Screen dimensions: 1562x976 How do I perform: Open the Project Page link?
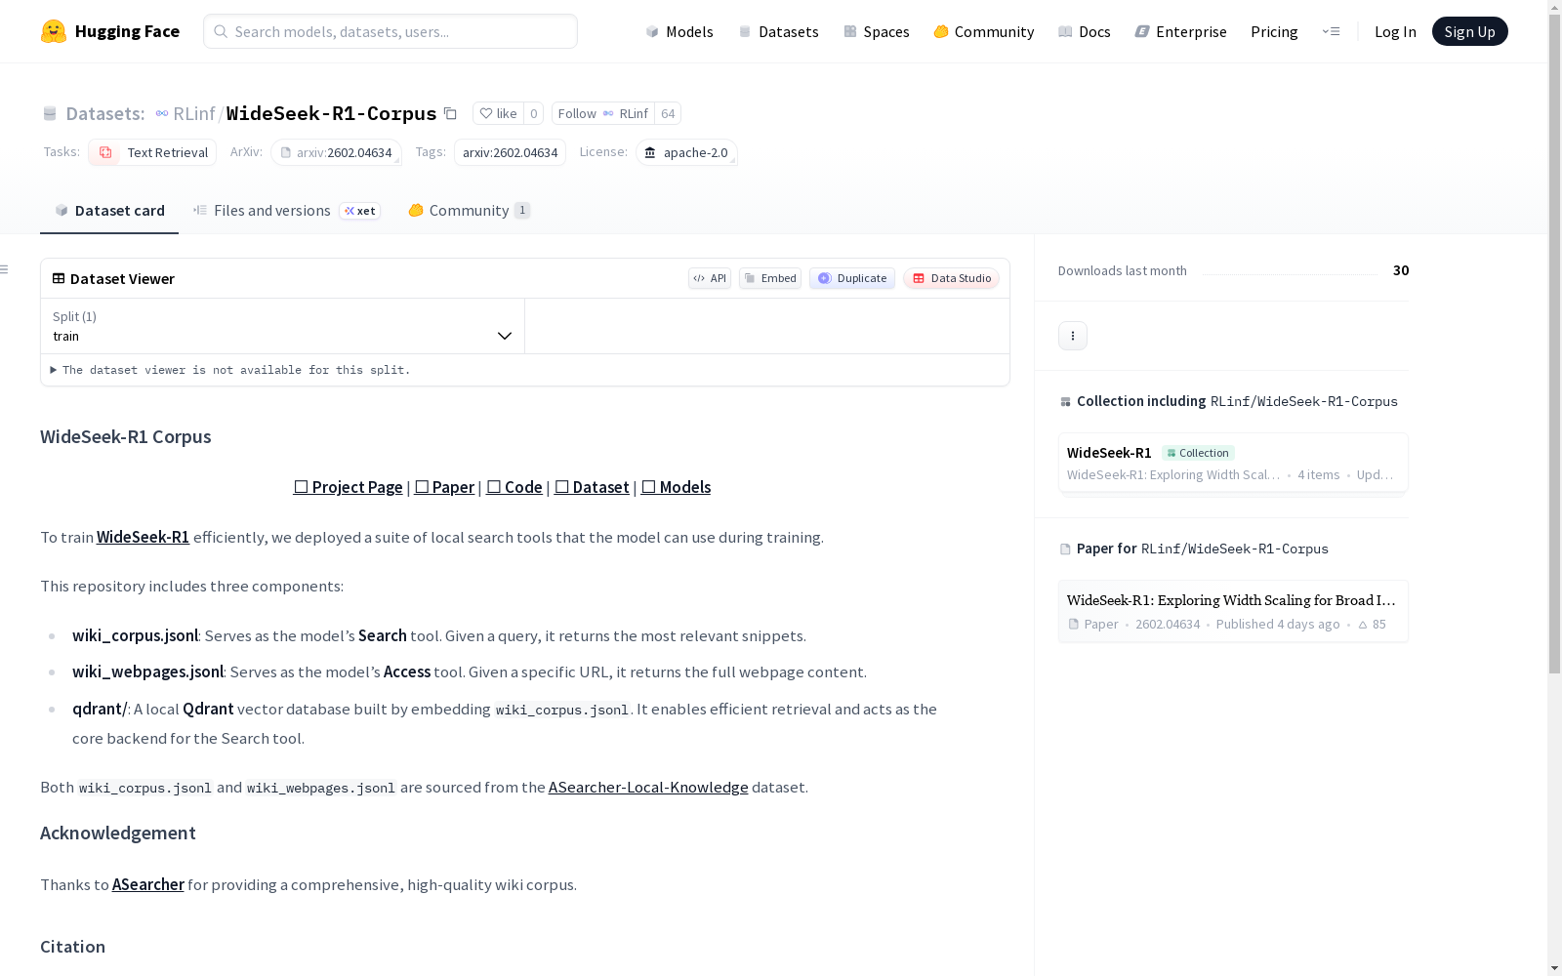click(x=349, y=487)
